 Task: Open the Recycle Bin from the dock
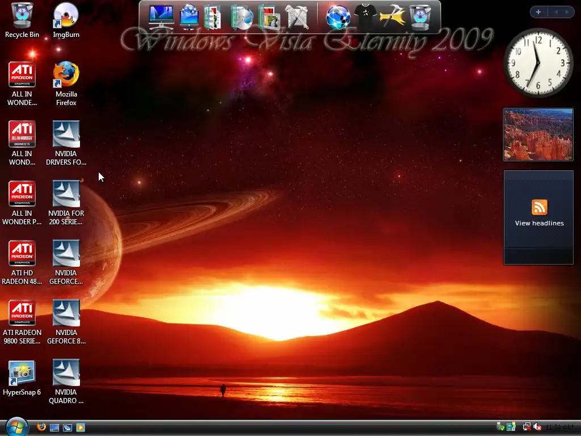pyautogui.click(x=419, y=17)
